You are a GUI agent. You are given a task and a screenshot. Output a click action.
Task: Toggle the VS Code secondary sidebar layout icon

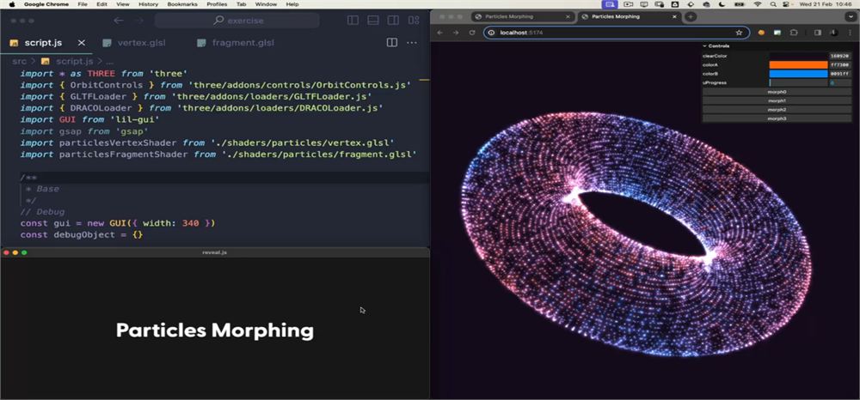point(393,21)
